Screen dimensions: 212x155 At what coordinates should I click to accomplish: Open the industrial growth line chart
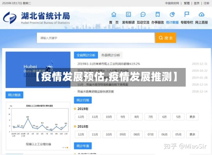(x=39, y=121)
